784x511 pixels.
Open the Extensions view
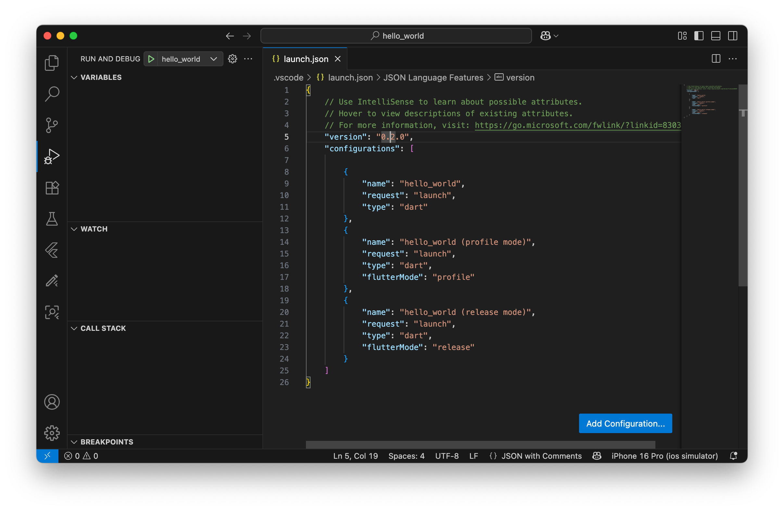52,188
